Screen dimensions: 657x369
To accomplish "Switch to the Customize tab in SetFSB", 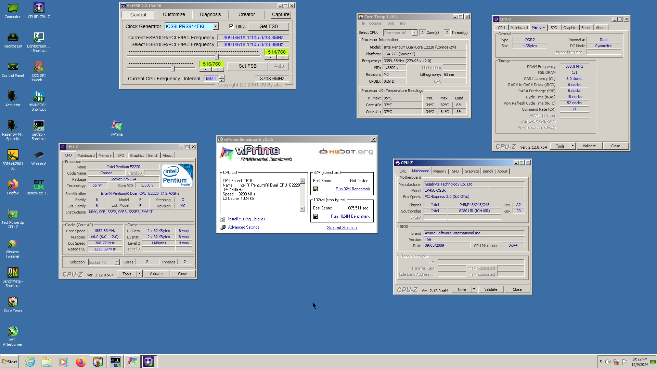I will [x=174, y=14].
